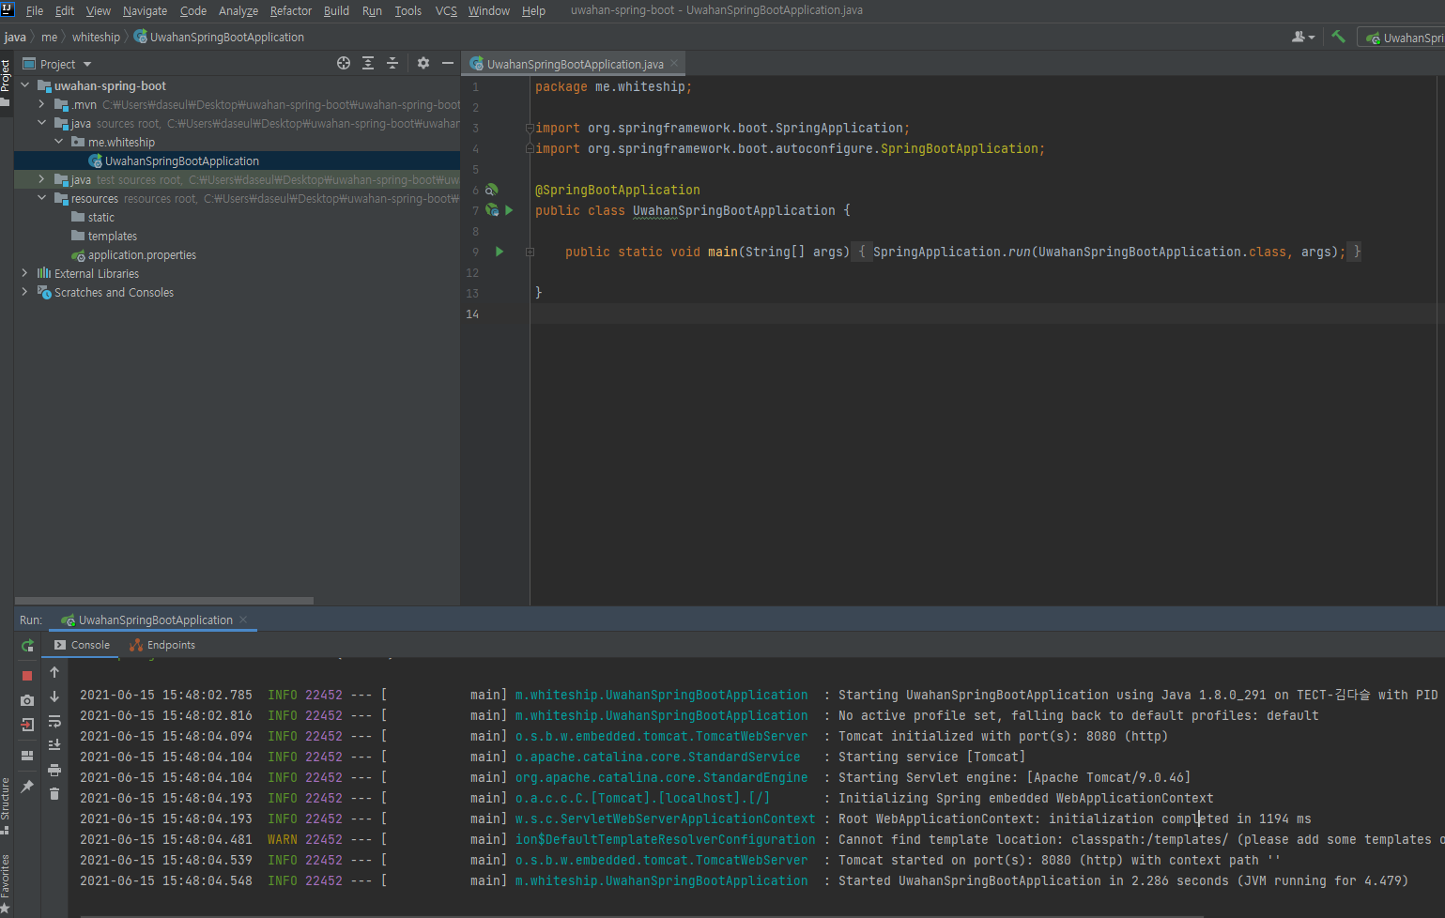
Task: Collapse the uwahan-spring-boot root node
Action: tap(25, 85)
